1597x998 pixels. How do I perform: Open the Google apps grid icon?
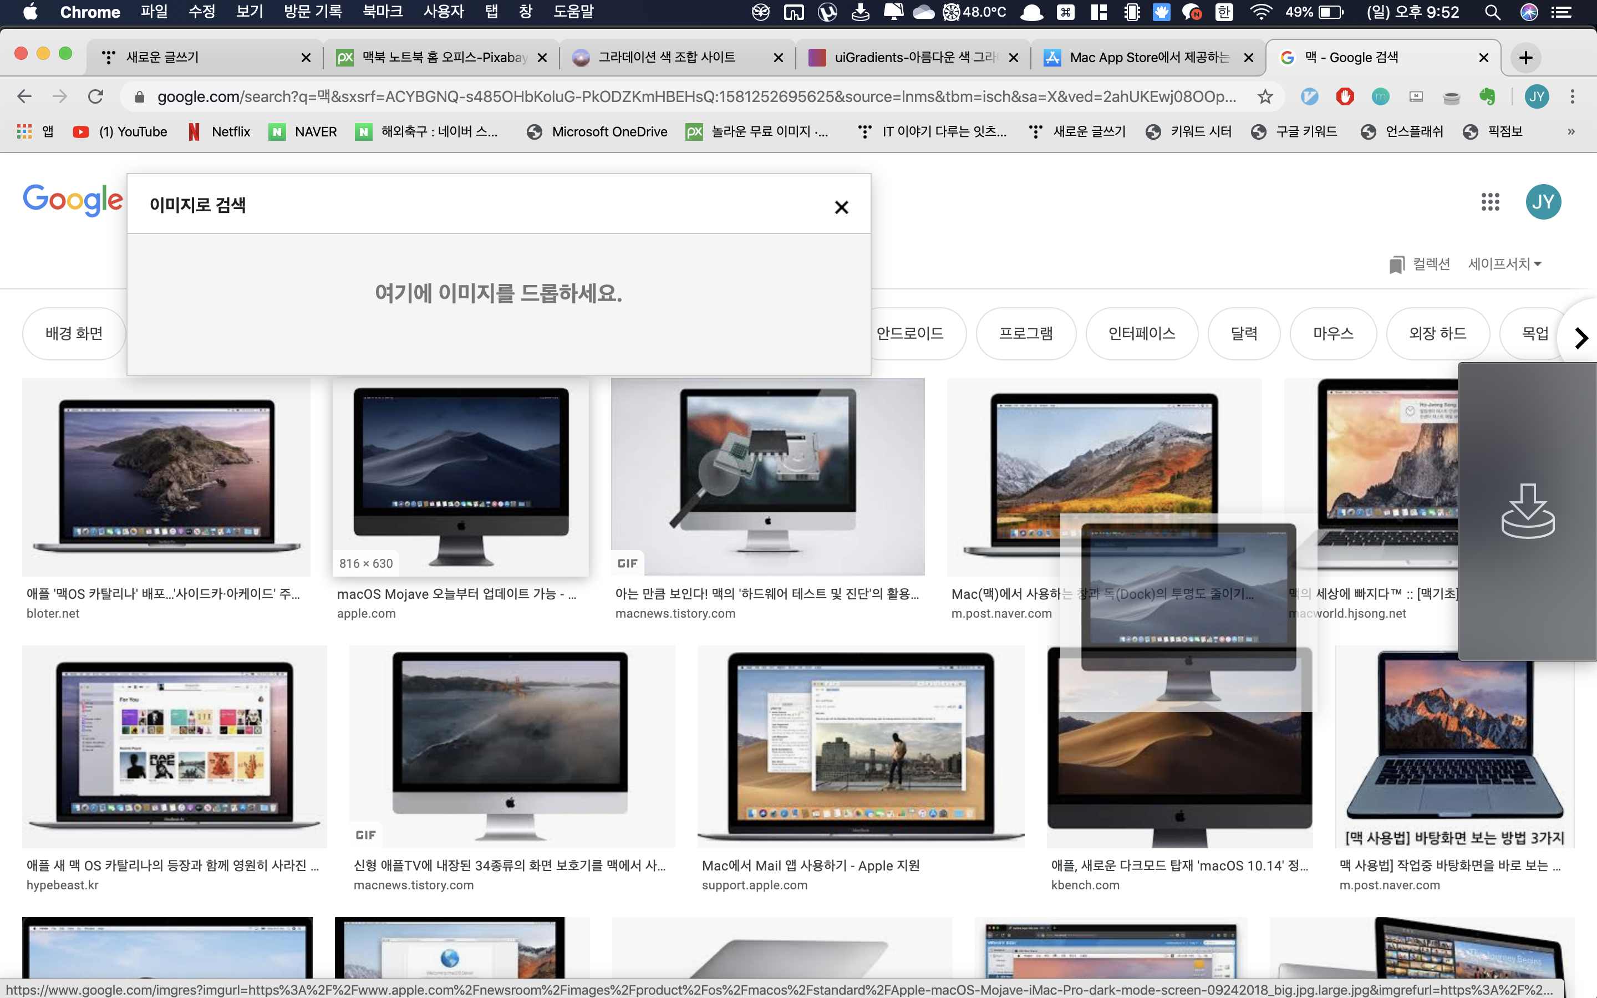click(x=1489, y=202)
